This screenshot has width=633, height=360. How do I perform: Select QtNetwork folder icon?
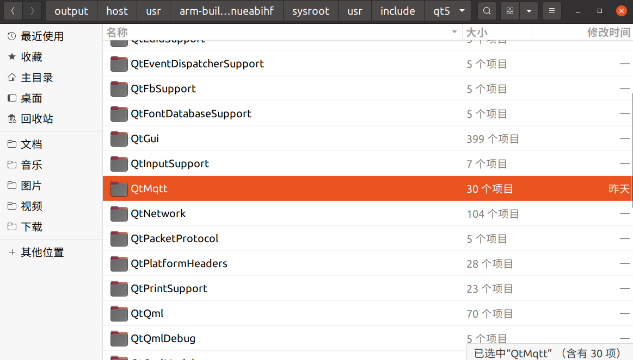point(119,213)
